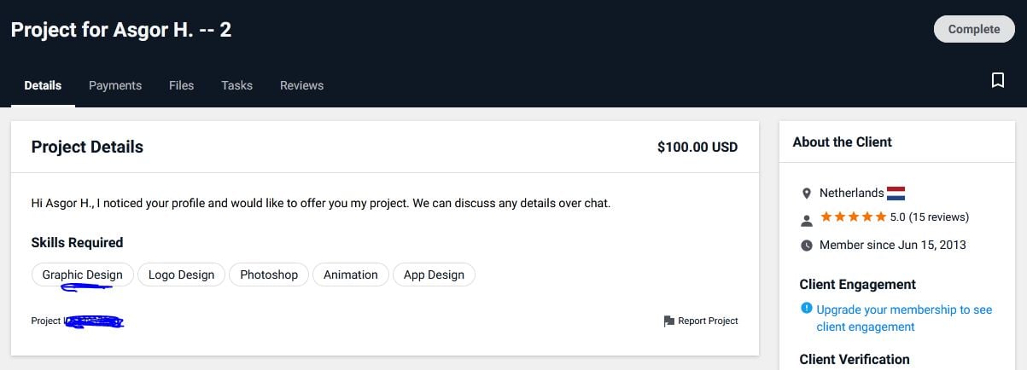Click the Photoshop skill tag
Image resolution: width=1027 pixels, height=370 pixels.
coord(269,275)
